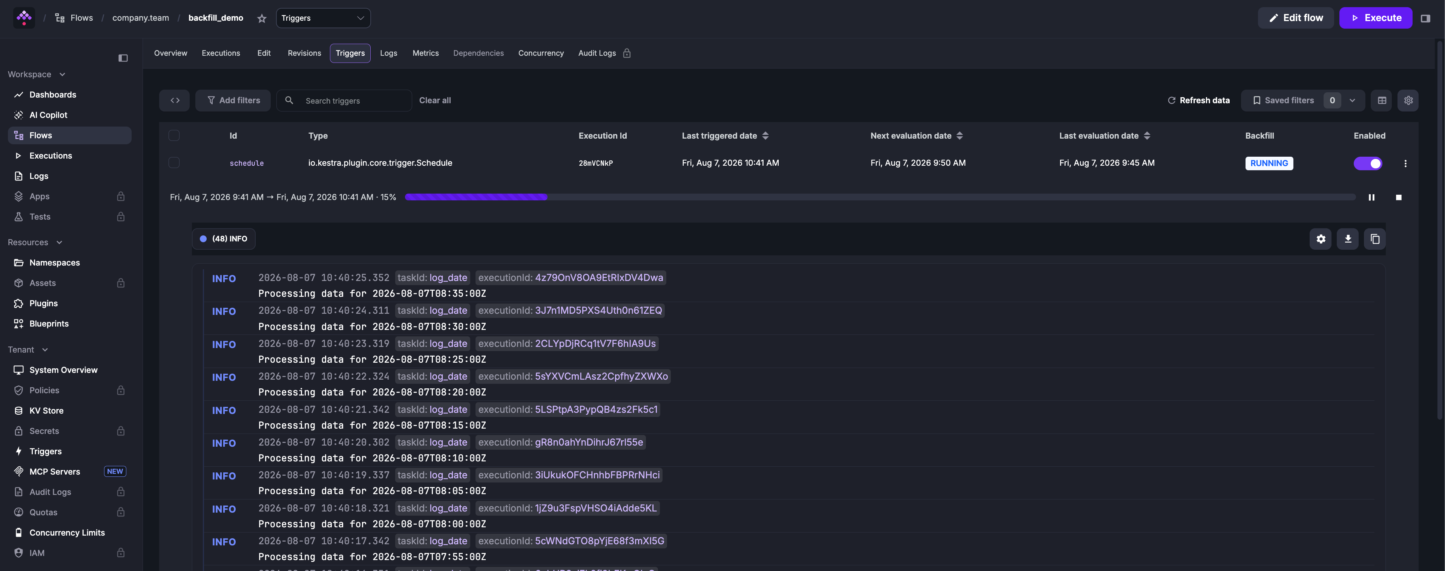Star the backfill_demo flow as favorite

point(261,18)
